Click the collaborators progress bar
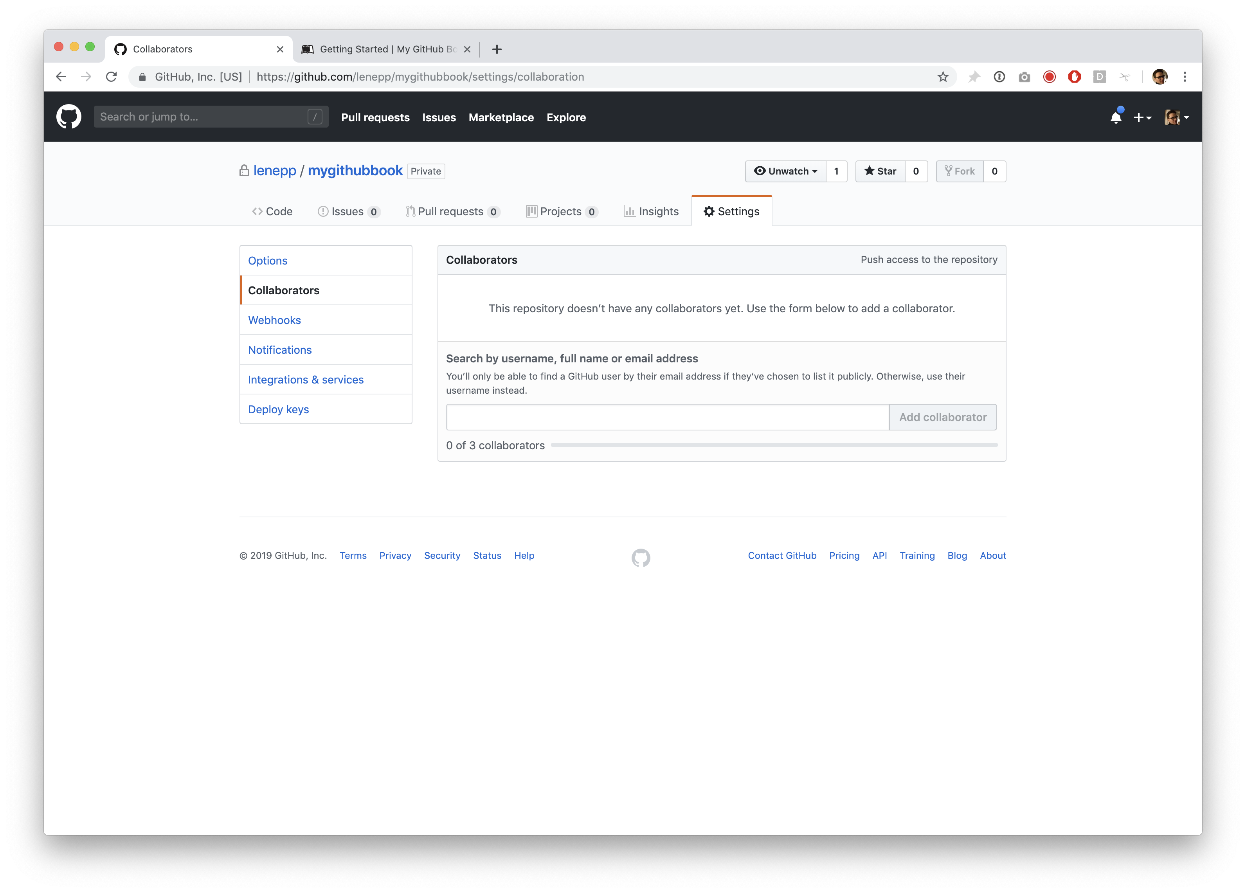1246x893 pixels. tap(774, 445)
